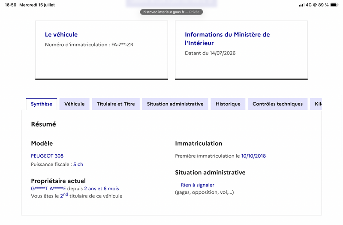Click the Résumé heading
This screenshot has height=225, width=343.
coord(44,124)
